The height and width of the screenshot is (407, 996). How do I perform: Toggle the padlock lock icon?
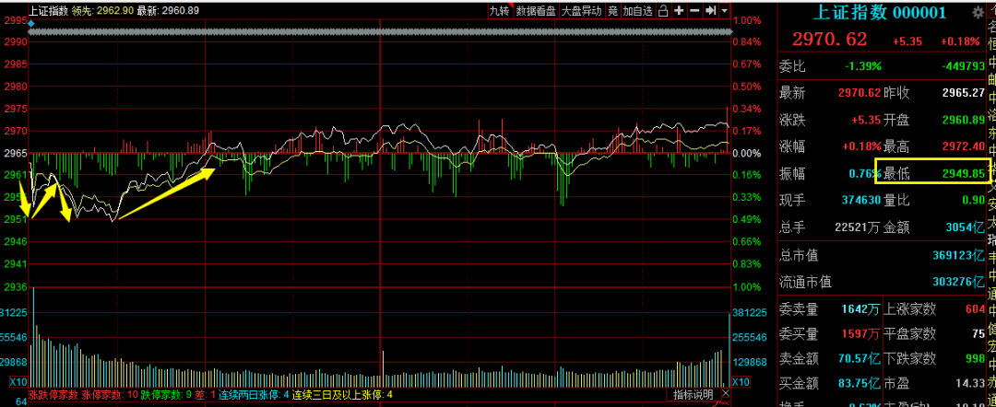pyautogui.click(x=664, y=10)
